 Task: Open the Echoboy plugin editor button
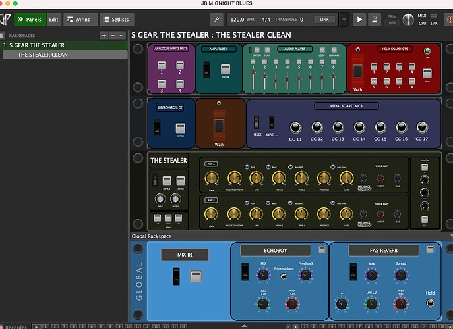[322, 249]
